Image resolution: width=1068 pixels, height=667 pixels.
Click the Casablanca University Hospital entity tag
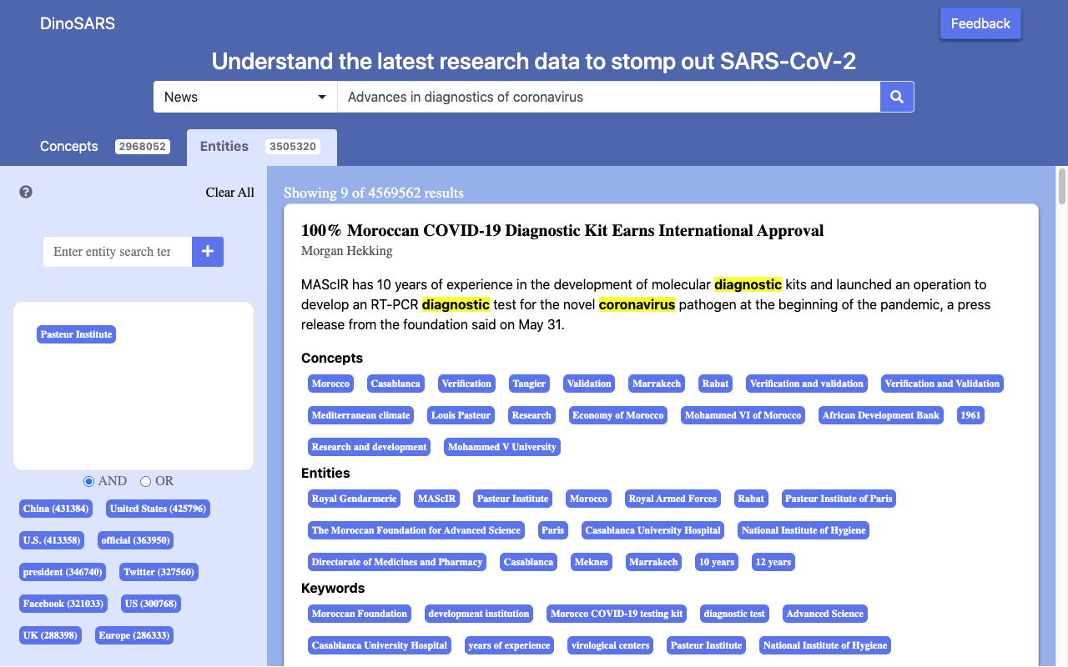[652, 530]
